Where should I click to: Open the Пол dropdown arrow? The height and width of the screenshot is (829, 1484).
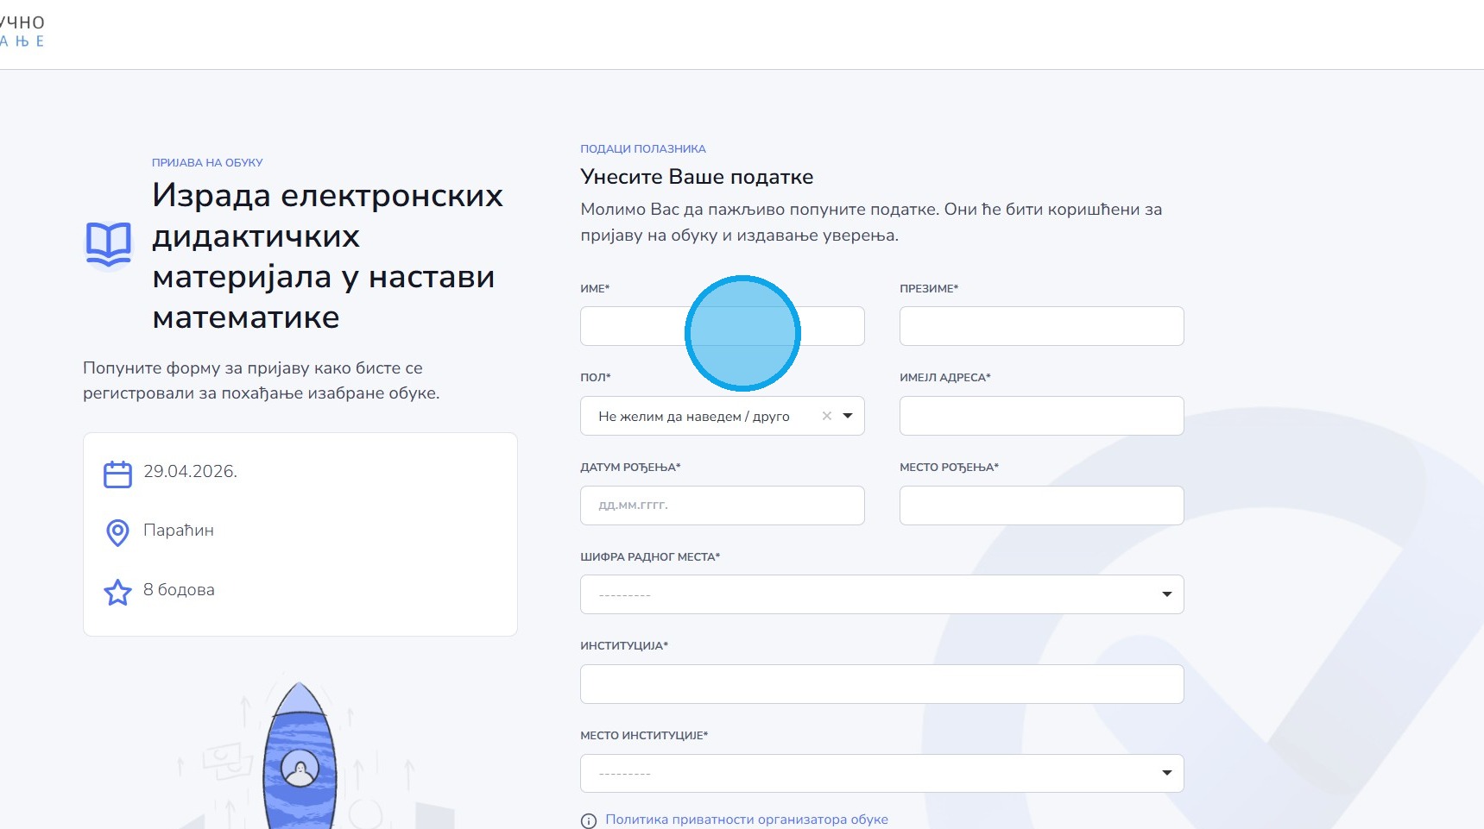848,416
